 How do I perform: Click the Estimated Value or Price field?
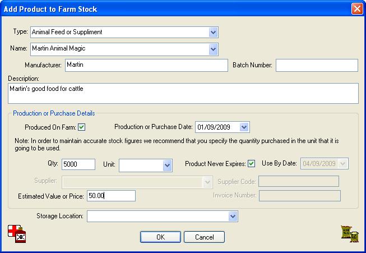tap(111, 195)
